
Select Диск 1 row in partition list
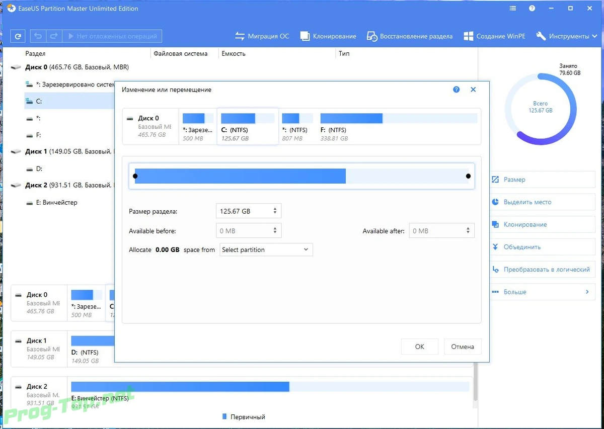(63, 151)
